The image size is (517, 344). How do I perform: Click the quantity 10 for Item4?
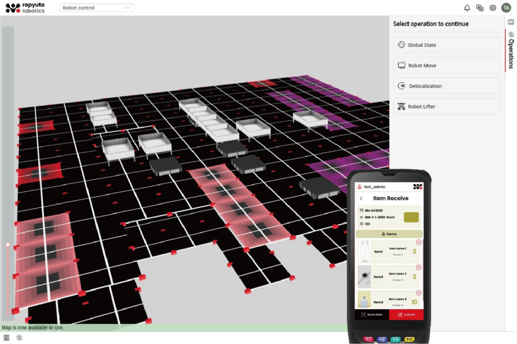point(414,302)
